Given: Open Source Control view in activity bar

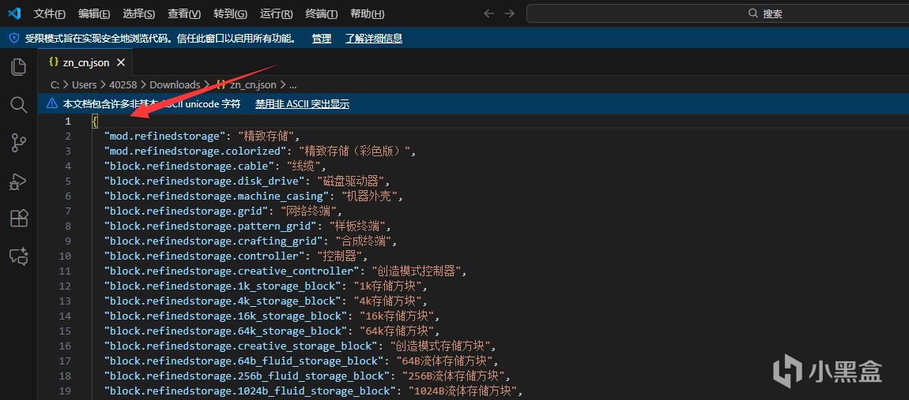Looking at the screenshot, I should 18,143.
